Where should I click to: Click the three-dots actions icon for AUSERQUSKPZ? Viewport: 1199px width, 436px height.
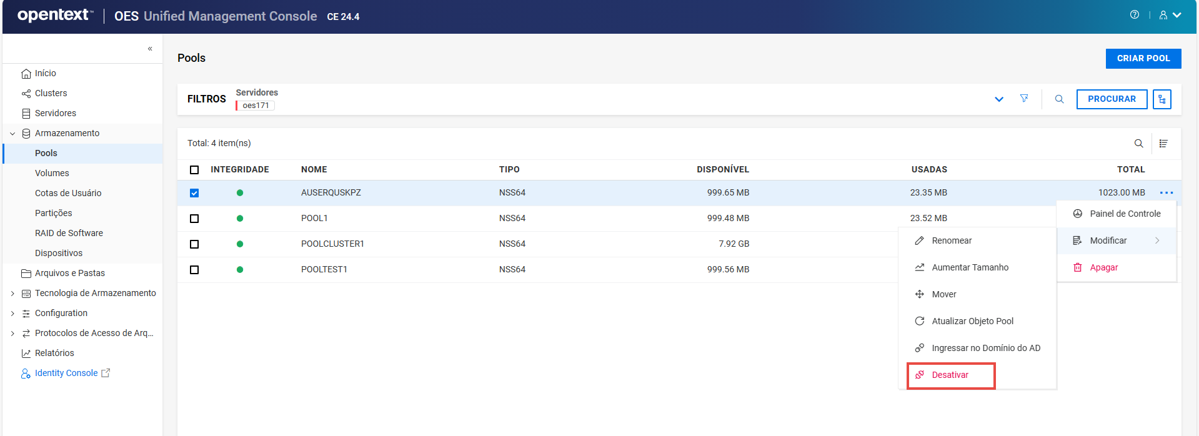coord(1166,193)
